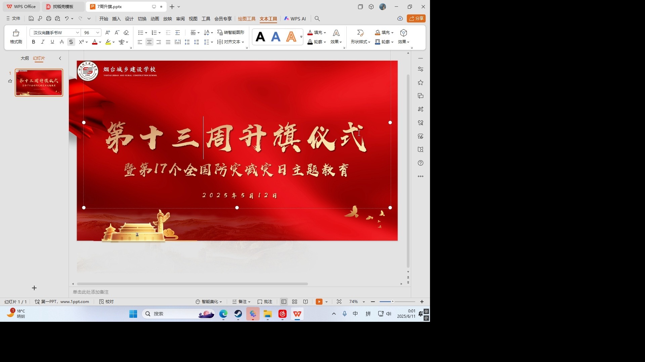
Task: Open WPS AI from the ribbon
Action: click(295, 19)
